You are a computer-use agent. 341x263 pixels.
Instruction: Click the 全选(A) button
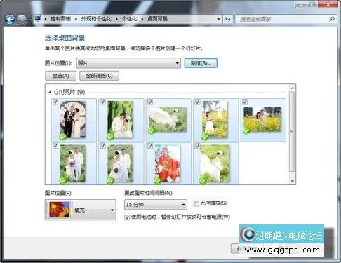tap(60, 76)
